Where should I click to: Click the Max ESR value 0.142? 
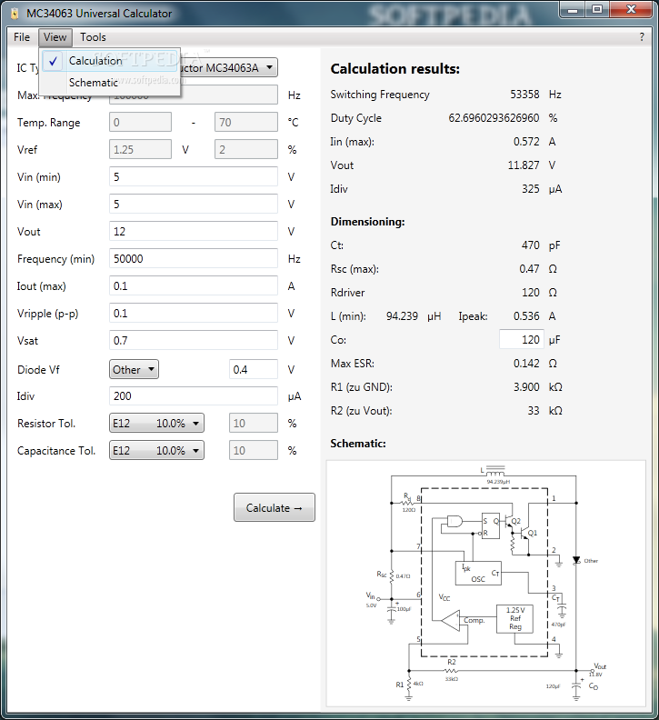click(x=526, y=364)
